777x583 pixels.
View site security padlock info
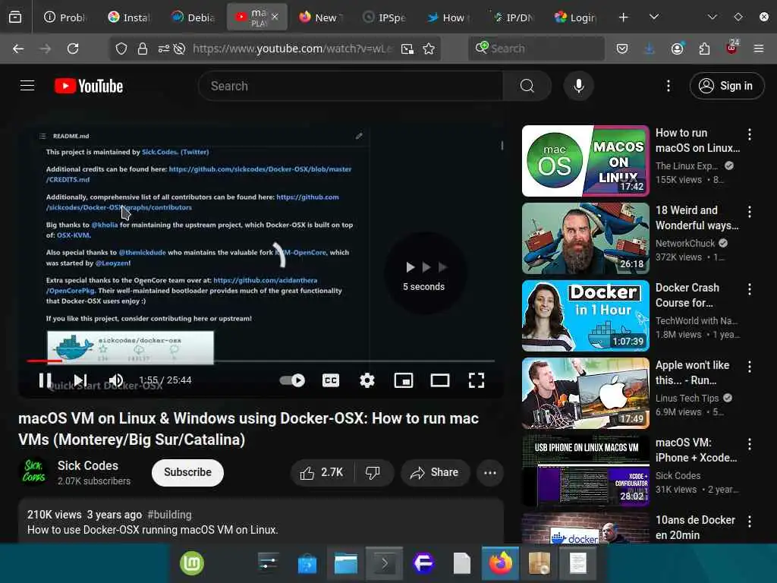pos(143,49)
